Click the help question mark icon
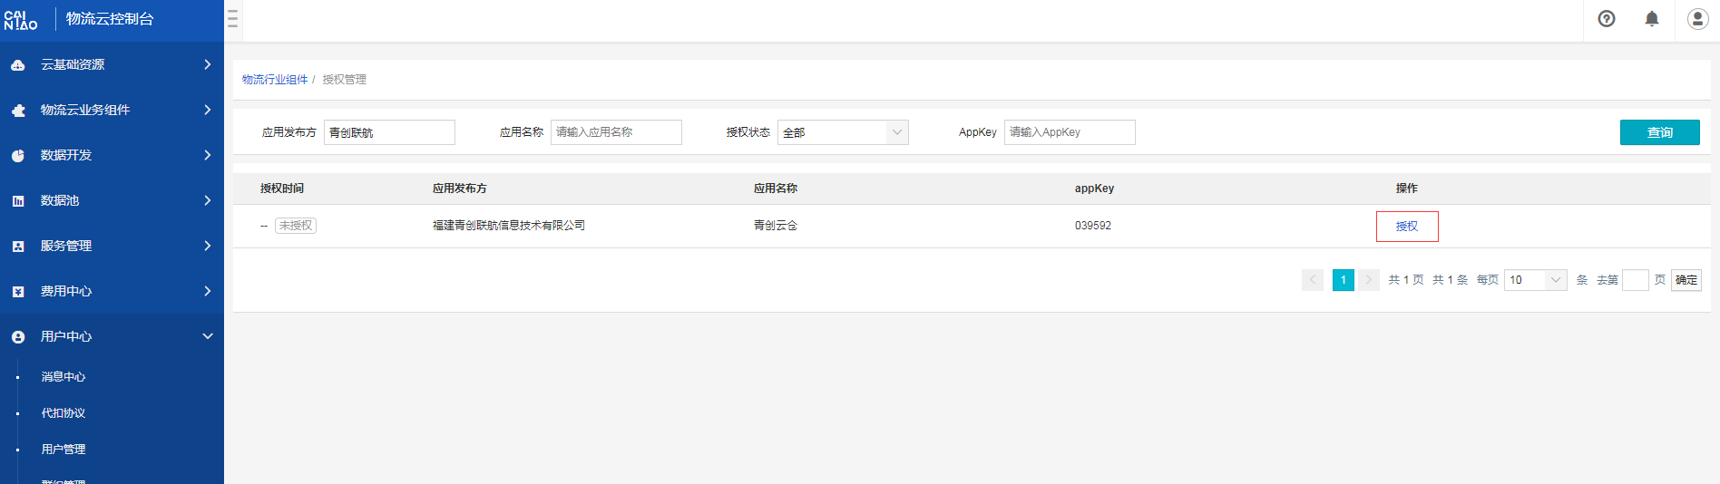This screenshot has height=484, width=1720. click(1606, 19)
